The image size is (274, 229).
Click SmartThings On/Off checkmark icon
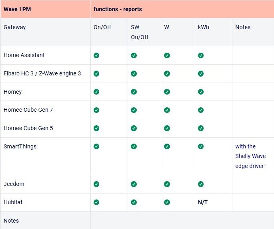(x=96, y=146)
